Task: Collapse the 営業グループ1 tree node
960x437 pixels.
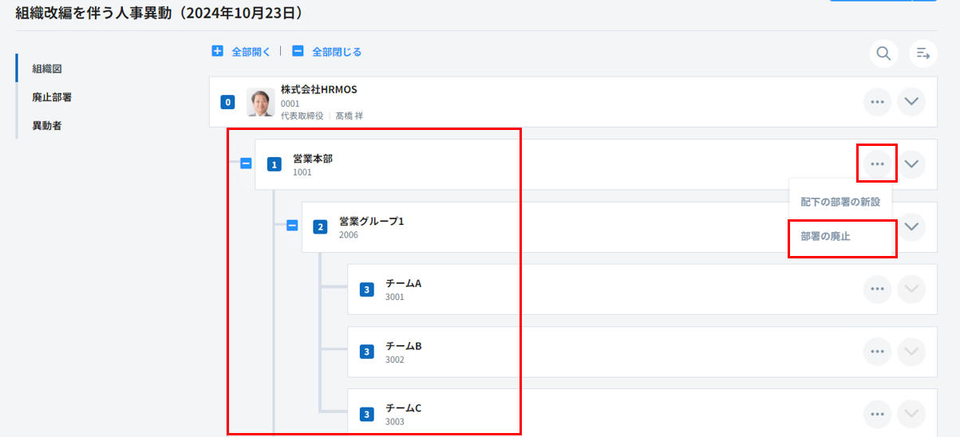Action: pyautogui.click(x=292, y=226)
